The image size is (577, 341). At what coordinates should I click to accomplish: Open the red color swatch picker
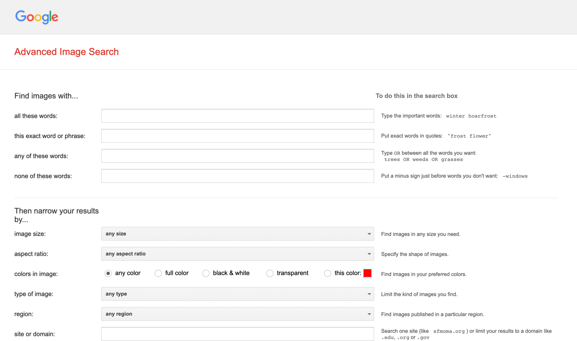click(x=367, y=273)
